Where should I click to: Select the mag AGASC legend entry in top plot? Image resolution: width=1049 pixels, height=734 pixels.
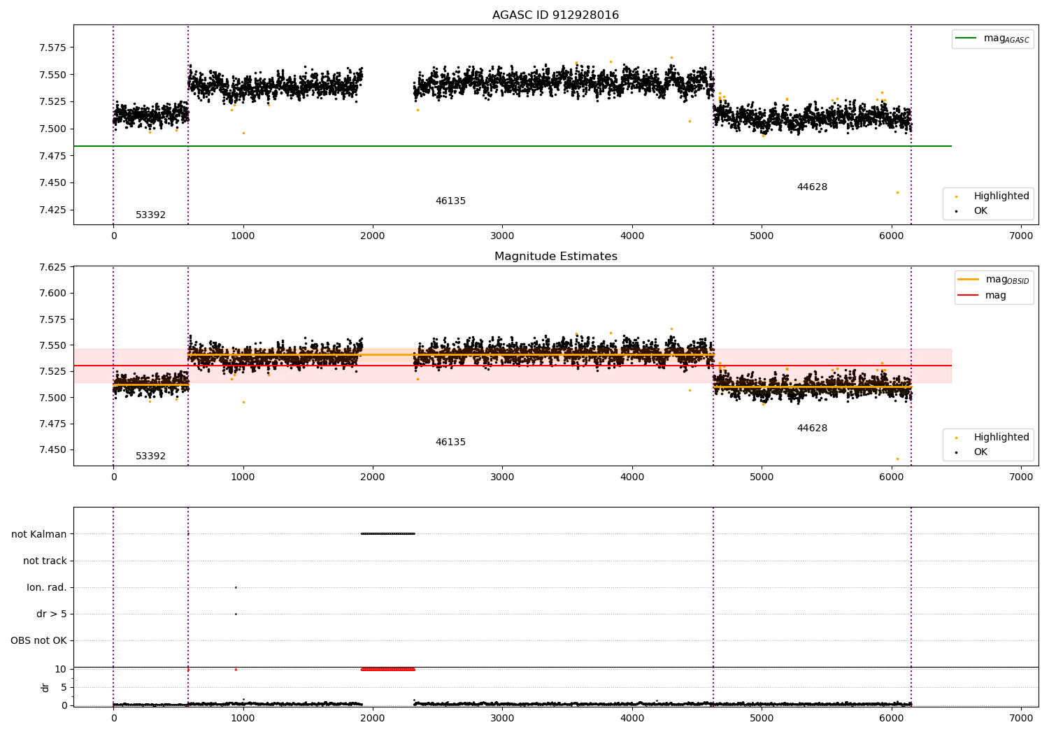(992, 38)
